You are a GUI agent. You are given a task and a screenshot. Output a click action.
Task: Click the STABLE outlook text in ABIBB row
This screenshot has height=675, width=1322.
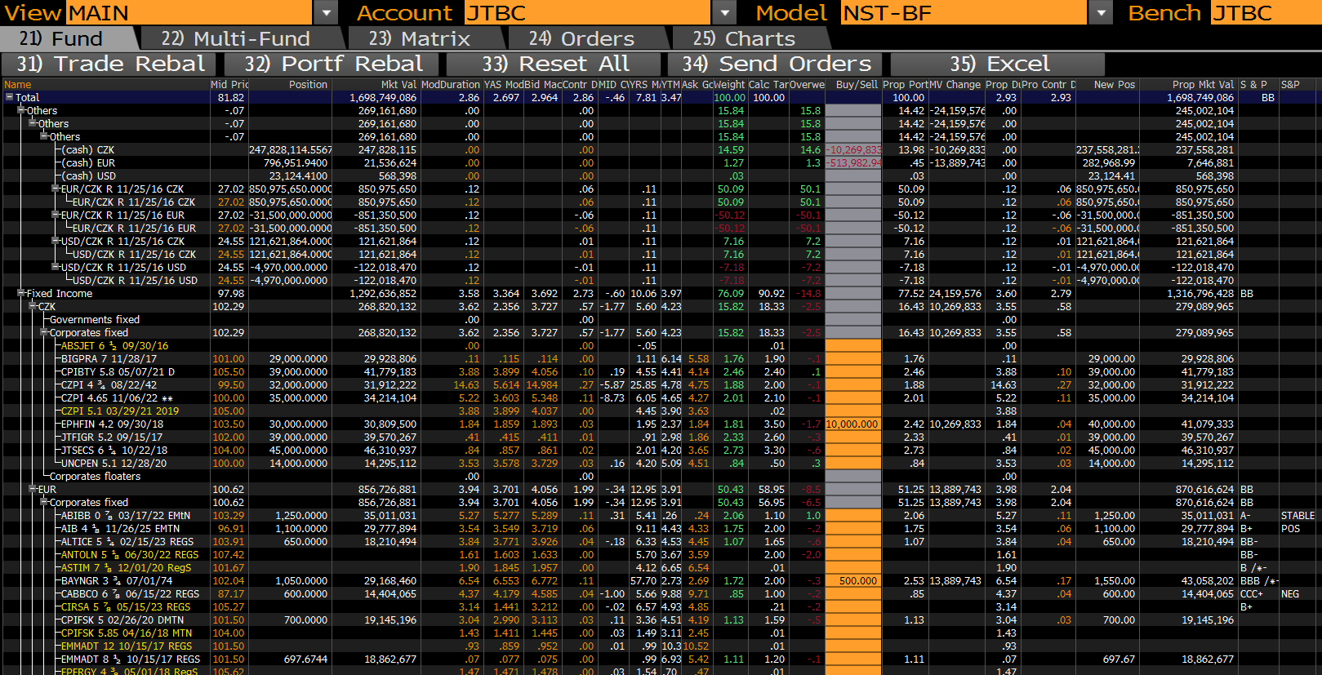(1298, 516)
